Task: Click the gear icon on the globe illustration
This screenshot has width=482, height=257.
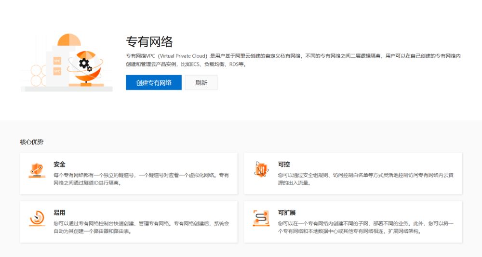Action: point(84,63)
